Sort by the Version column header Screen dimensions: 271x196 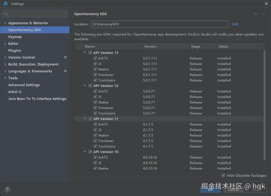click(x=166, y=47)
